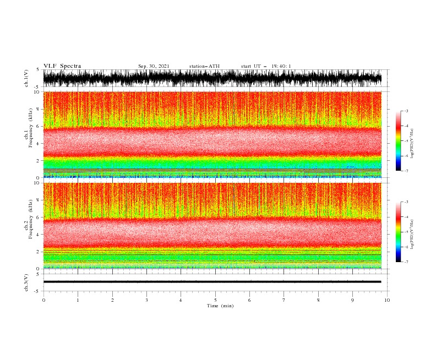
Task: Click the ch.2 spectrogram color bar
Action: [x=398, y=232]
